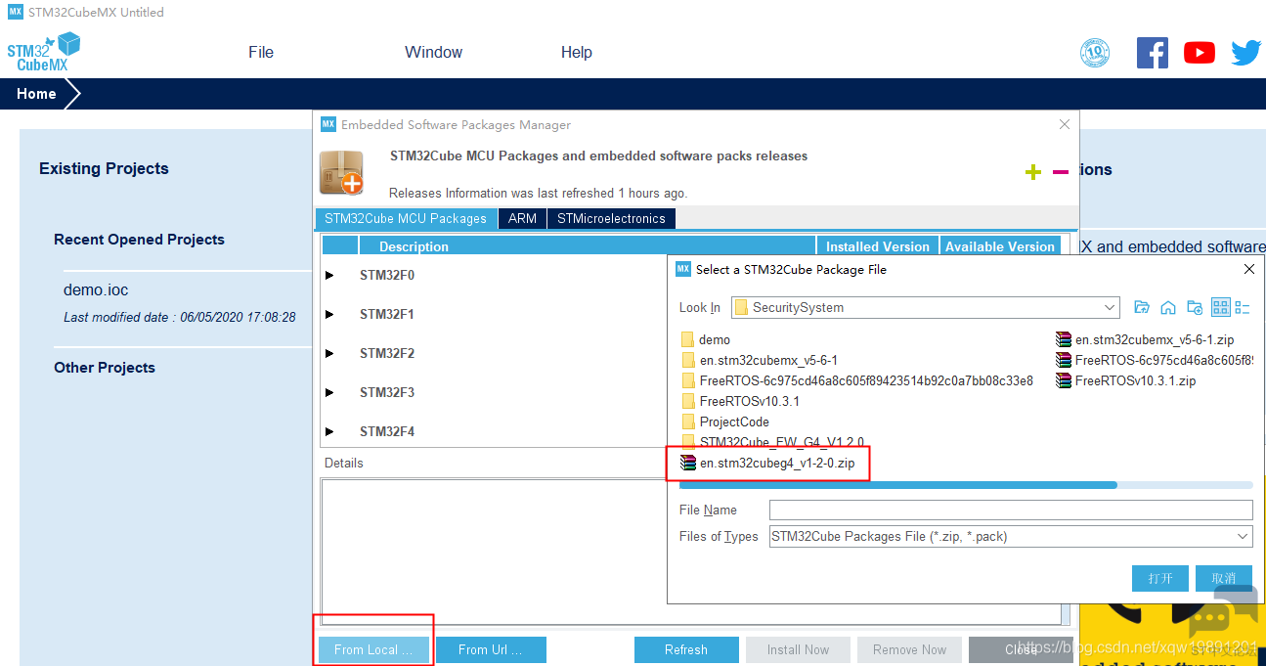The height and width of the screenshot is (666, 1266).
Task: Click the Close button in Packages Manager
Action: 1021,649
